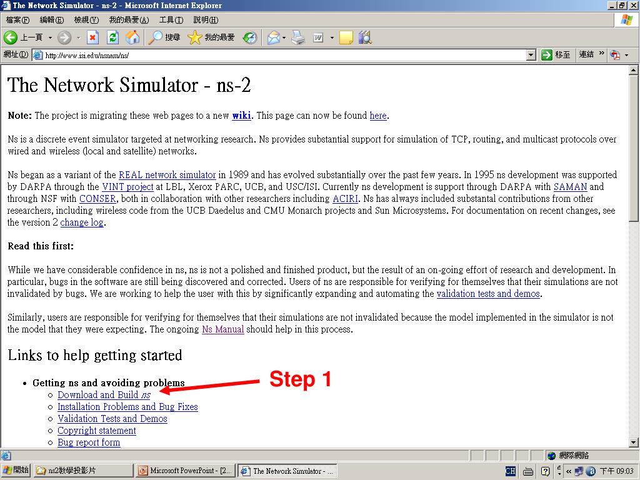Open the View menu (檢視)
Viewport: 640px width, 480px height.
pos(86,20)
